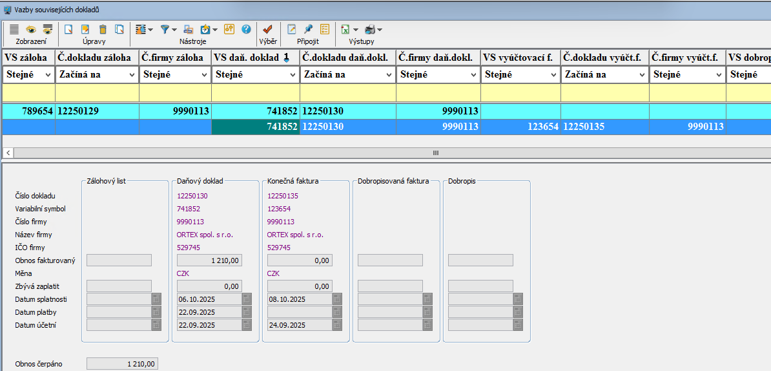
Task: Click the red checkmark Výběr icon
Action: click(267, 29)
